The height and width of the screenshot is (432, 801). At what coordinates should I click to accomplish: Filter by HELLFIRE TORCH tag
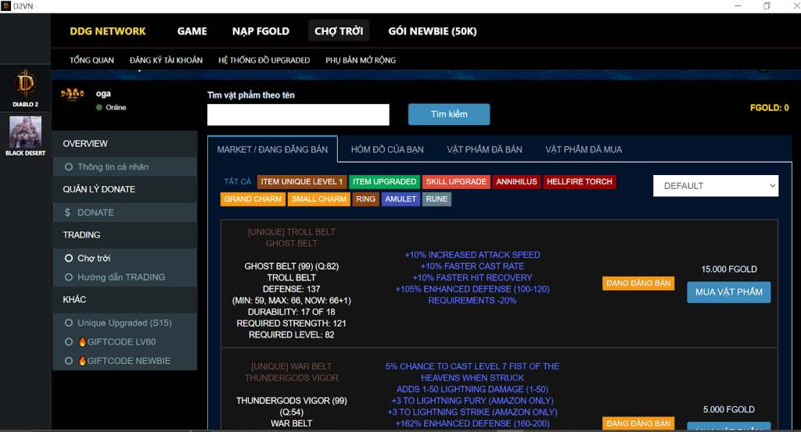(580, 181)
